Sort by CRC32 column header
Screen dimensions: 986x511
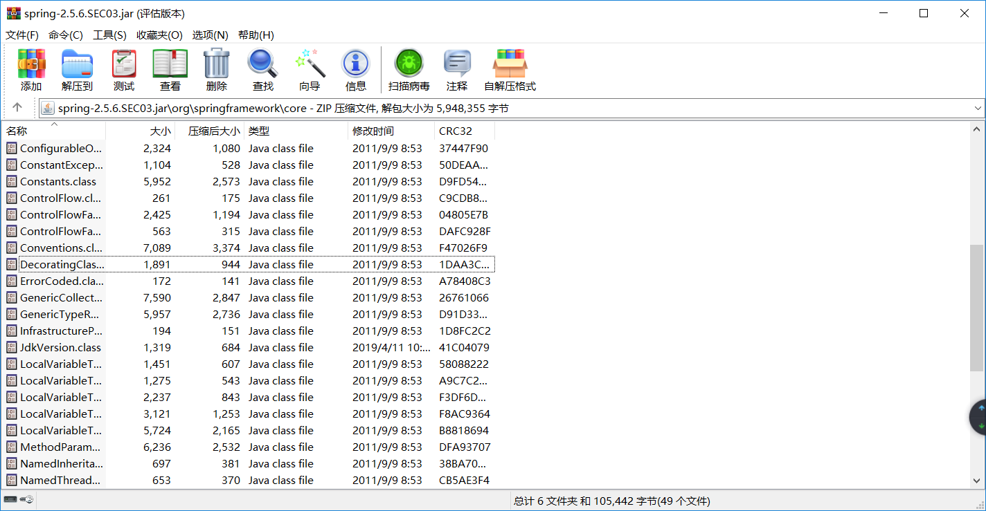point(465,131)
